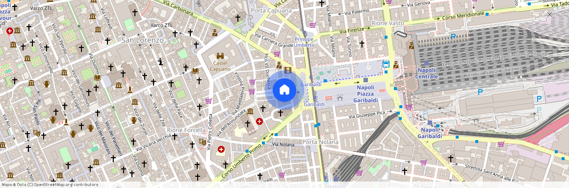Select the theatre masks icon below Rione Forcella
569x188 pixels.
(202, 141)
